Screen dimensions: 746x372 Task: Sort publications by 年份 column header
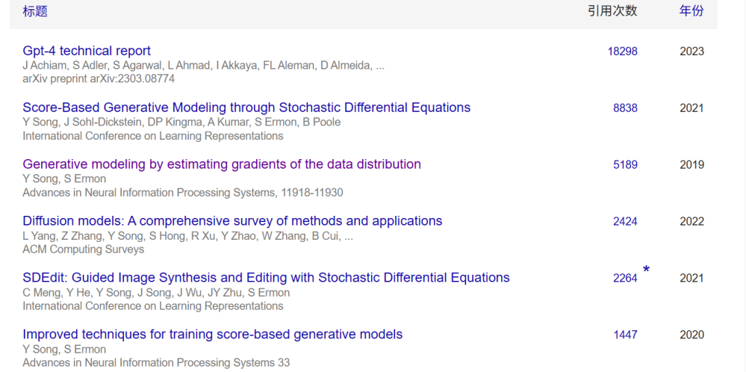[x=691, y=11]
